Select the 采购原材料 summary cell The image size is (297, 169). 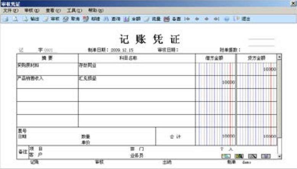(x=47, y=69)
